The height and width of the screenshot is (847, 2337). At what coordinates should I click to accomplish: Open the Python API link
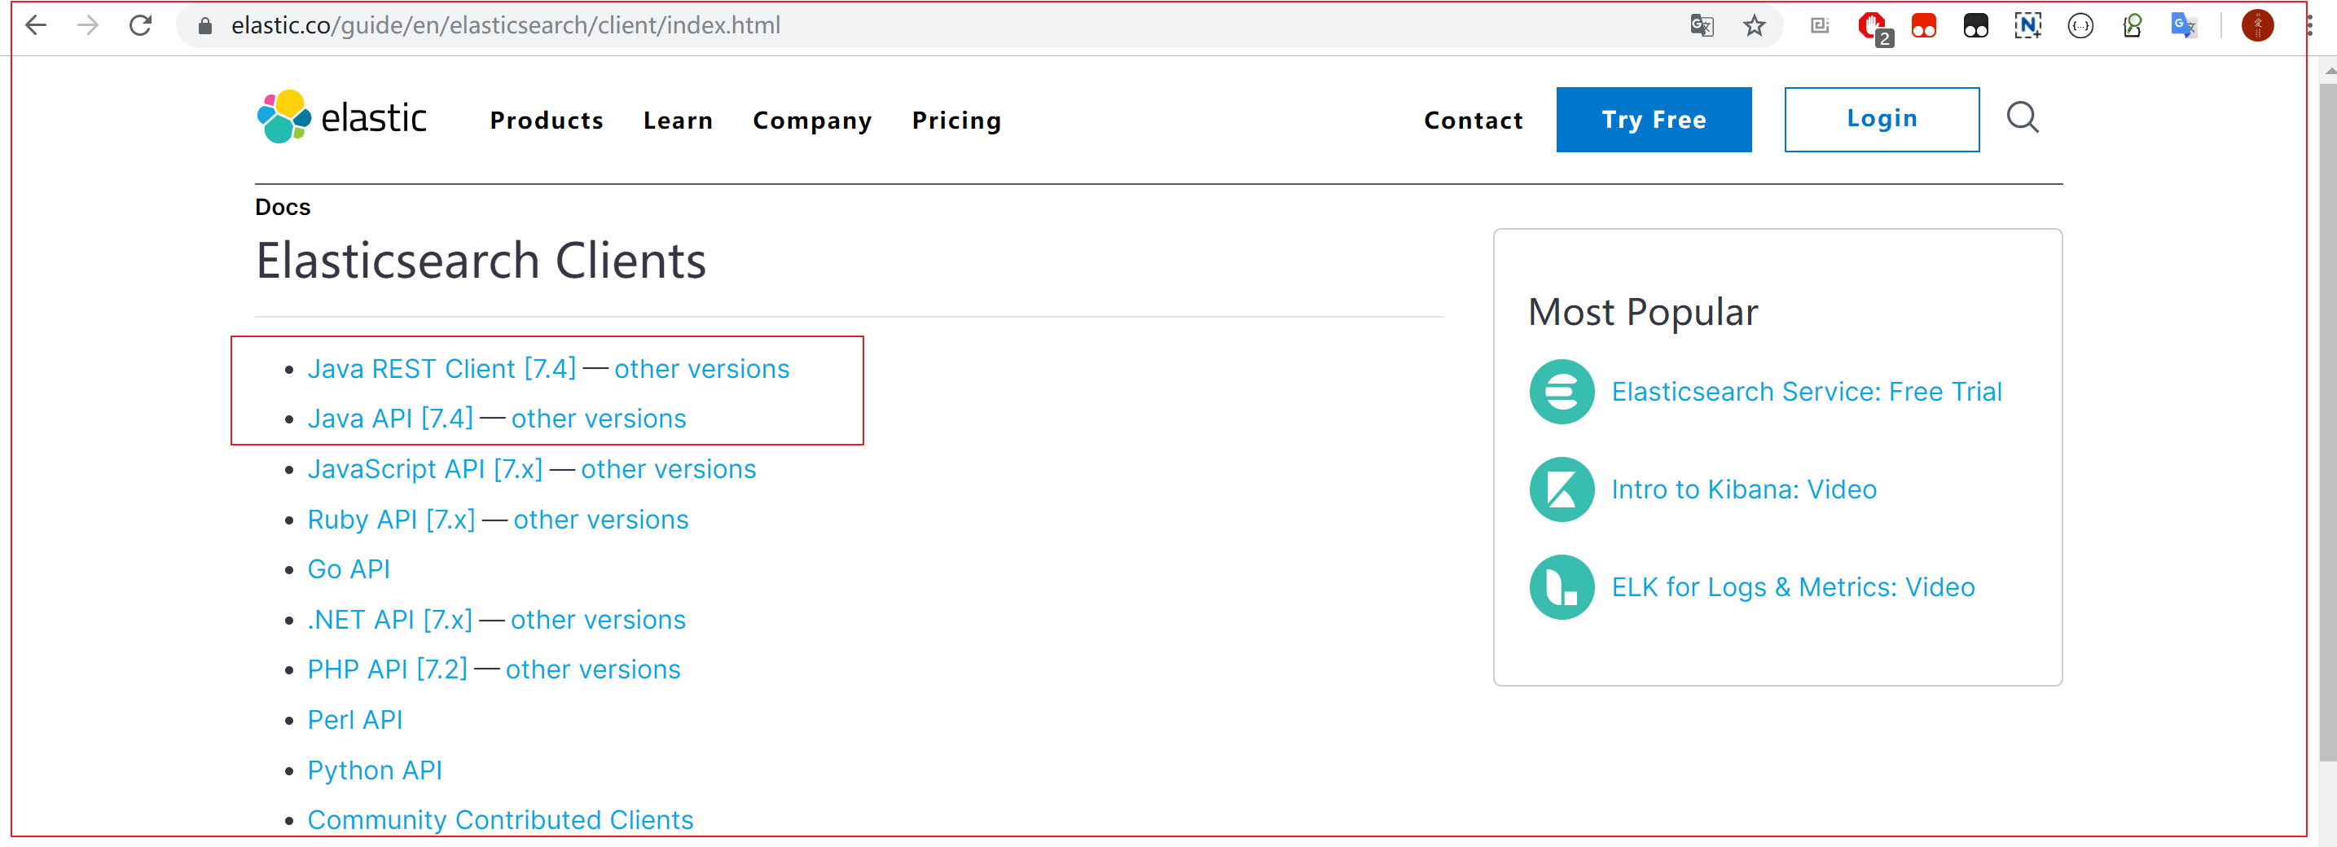(375, 770)
